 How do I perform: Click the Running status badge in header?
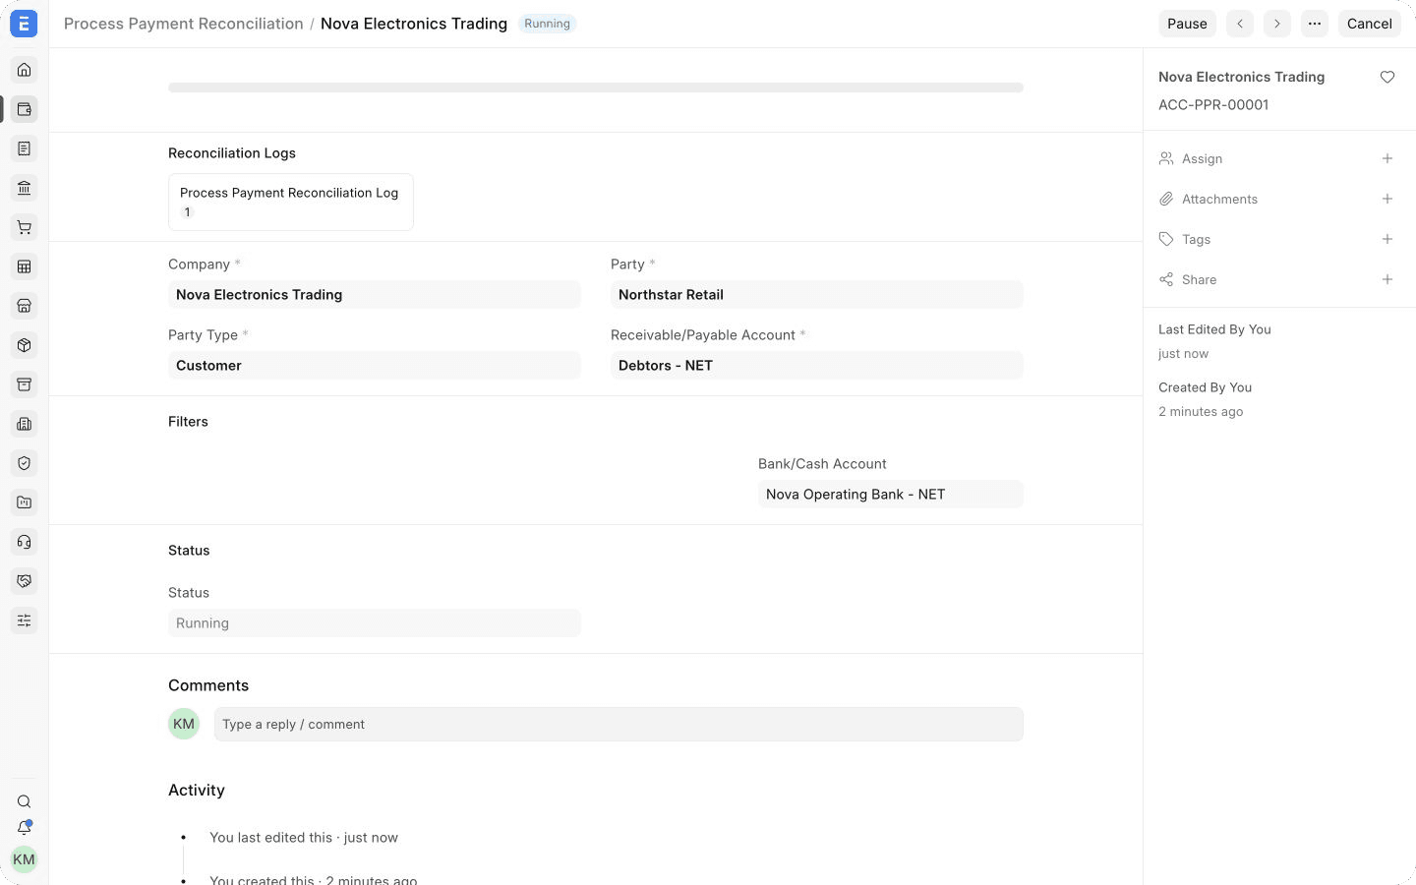click(547, 24)
